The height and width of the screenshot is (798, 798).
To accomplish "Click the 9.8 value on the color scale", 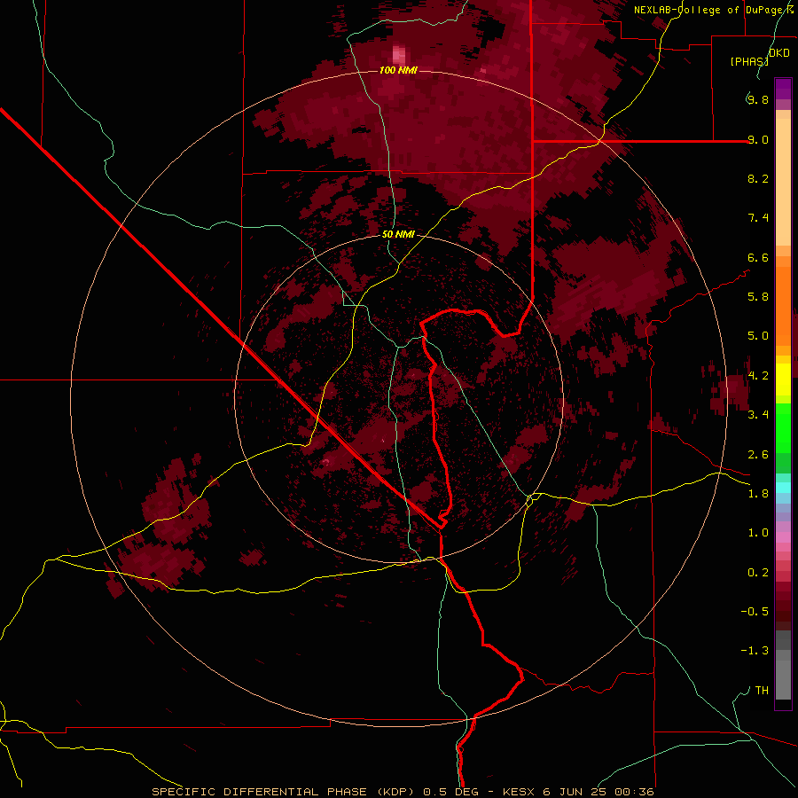I will (x=758, y=99).
